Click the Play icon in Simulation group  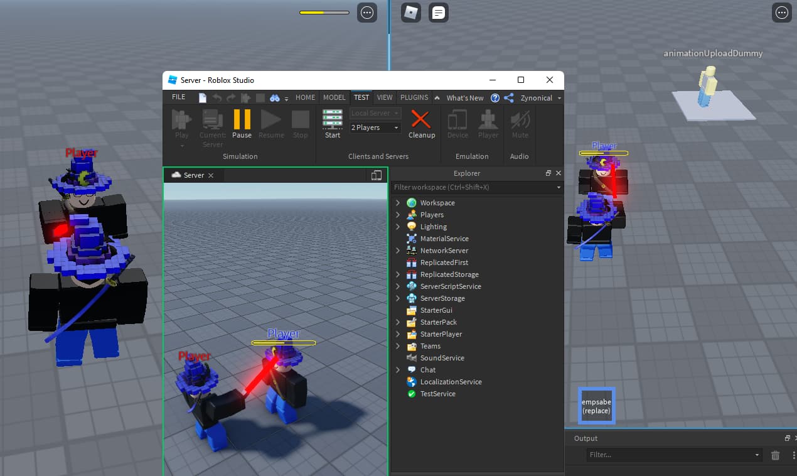point(182,119)
